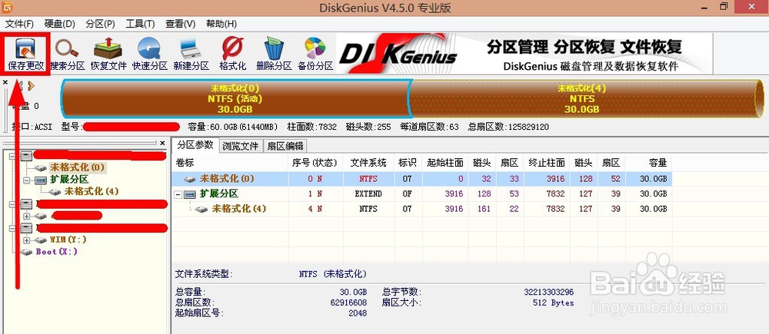
Task: Click the hard disk icon above 未格式化(0) in the tree
Action: pos(26,156)
